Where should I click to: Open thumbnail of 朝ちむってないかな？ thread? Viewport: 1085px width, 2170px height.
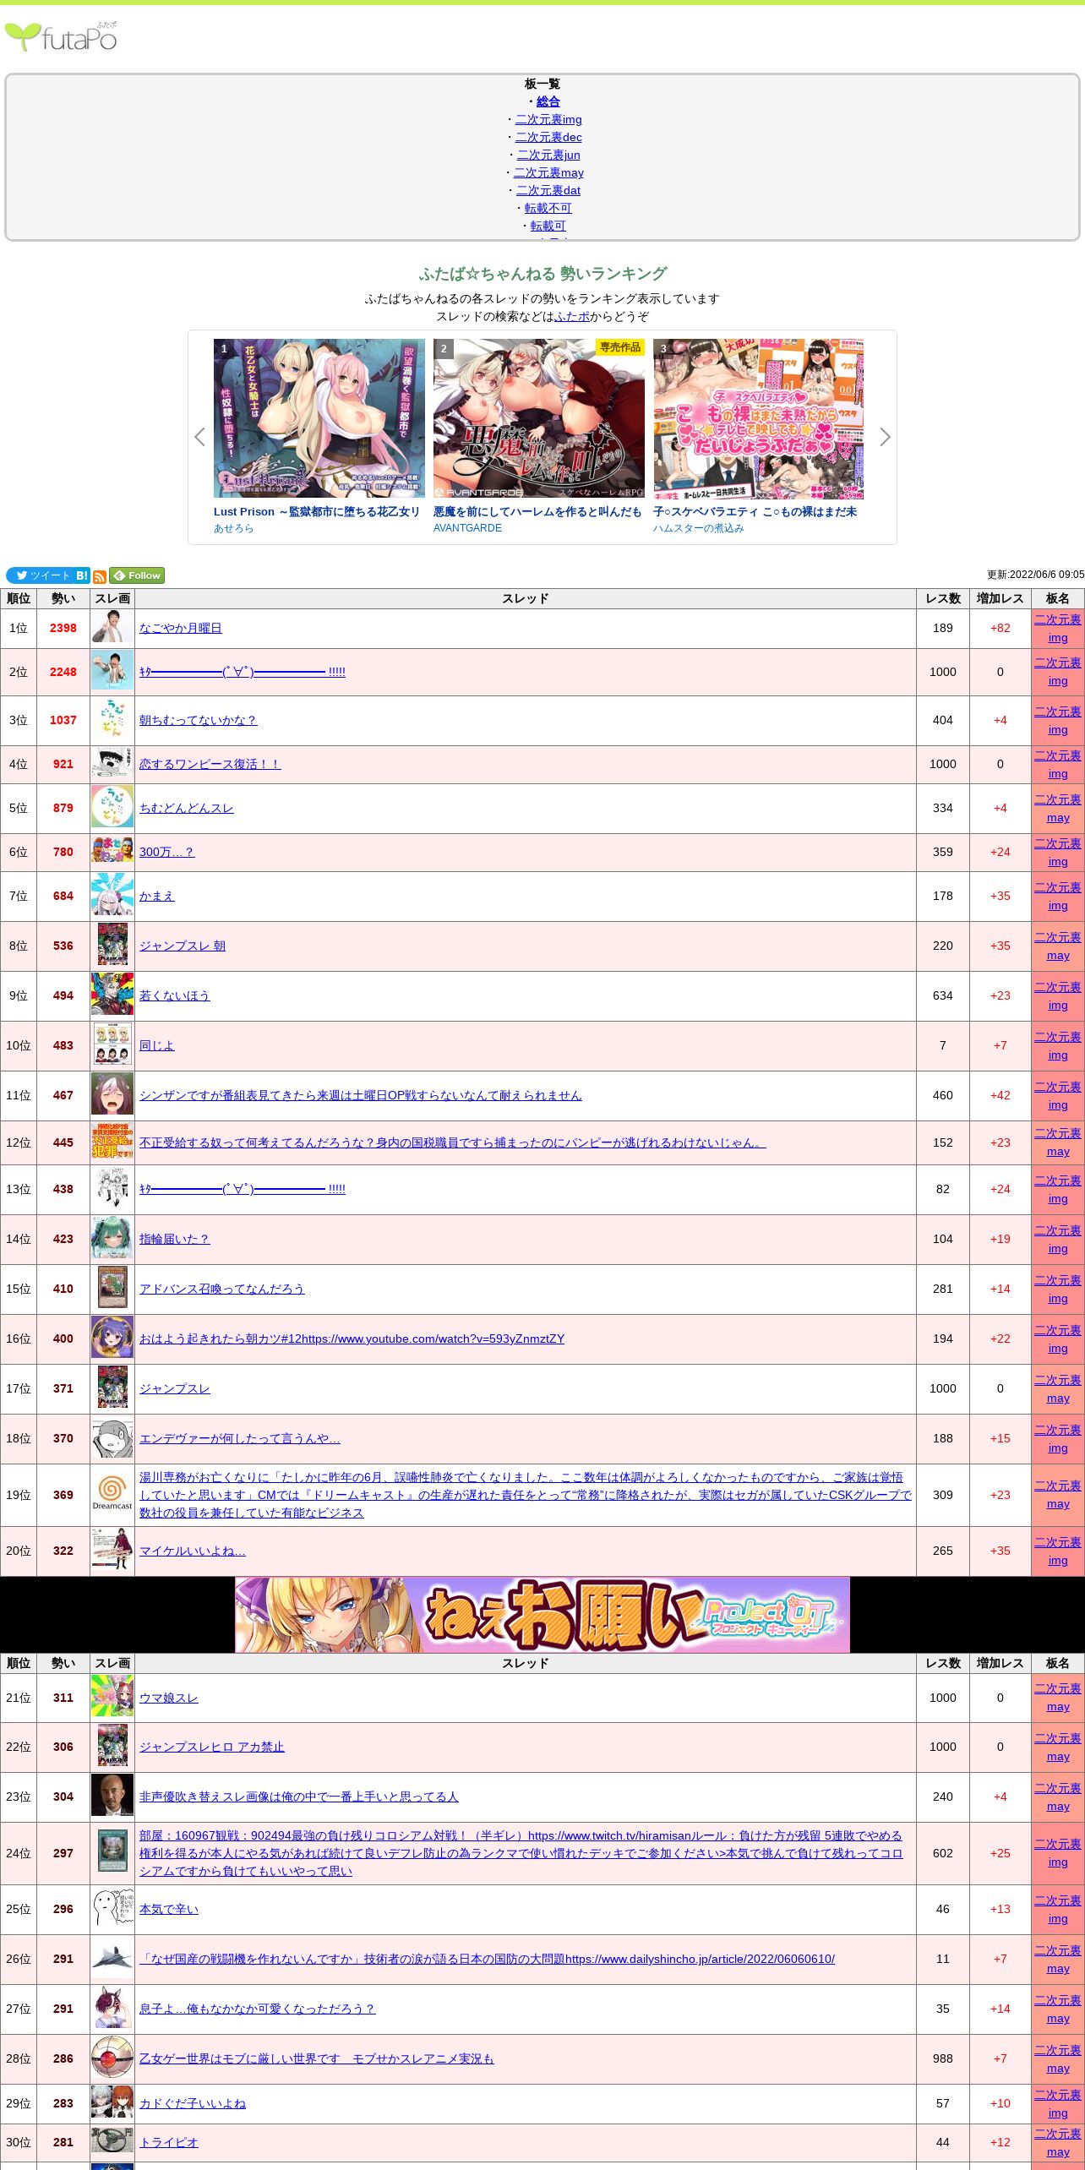point(112,720)
